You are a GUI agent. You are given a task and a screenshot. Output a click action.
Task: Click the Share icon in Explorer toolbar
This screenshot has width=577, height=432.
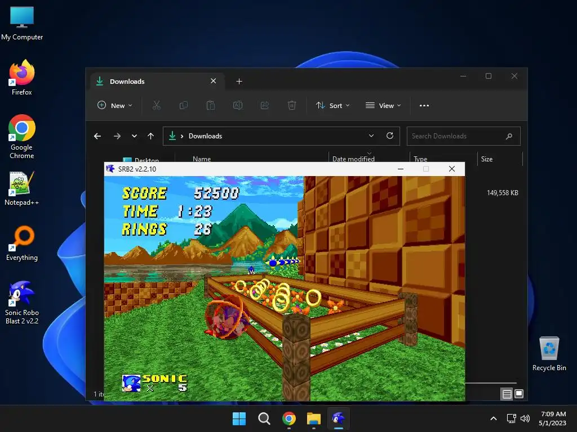pyautogui.click(x=265, y=105)
